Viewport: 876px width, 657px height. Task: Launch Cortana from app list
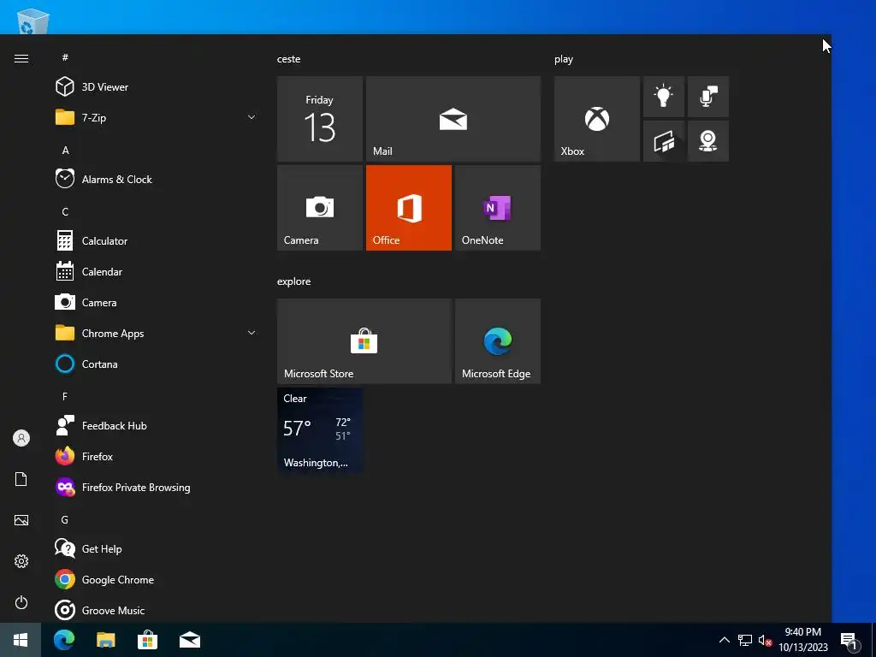(x=156, y=364)
